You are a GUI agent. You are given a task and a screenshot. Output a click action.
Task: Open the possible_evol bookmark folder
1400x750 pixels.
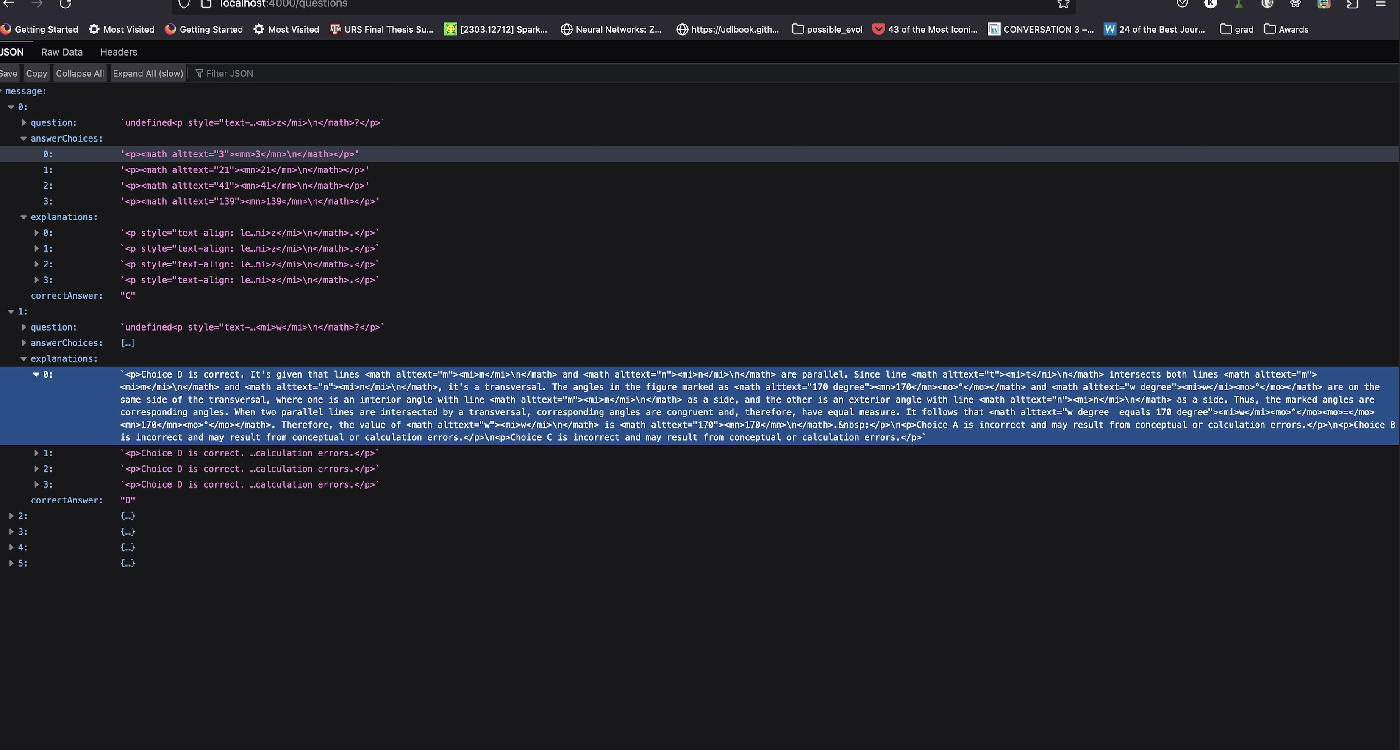827,29
